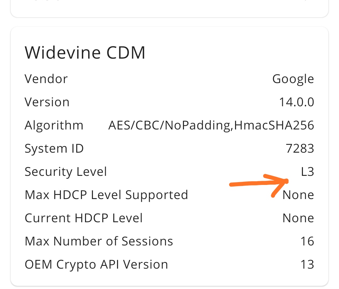Tap the 14.0.0 version value

[296, 102]
